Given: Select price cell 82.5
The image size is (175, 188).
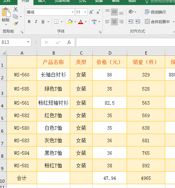Looking at the screenshot, I should [x=110, y=103].
